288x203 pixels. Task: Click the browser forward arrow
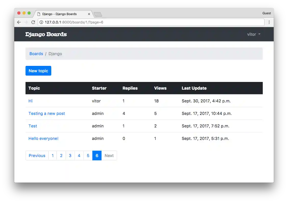[26, 22]
